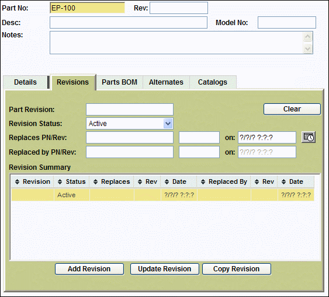Click the Model No input field

click(x=287, y=23)
